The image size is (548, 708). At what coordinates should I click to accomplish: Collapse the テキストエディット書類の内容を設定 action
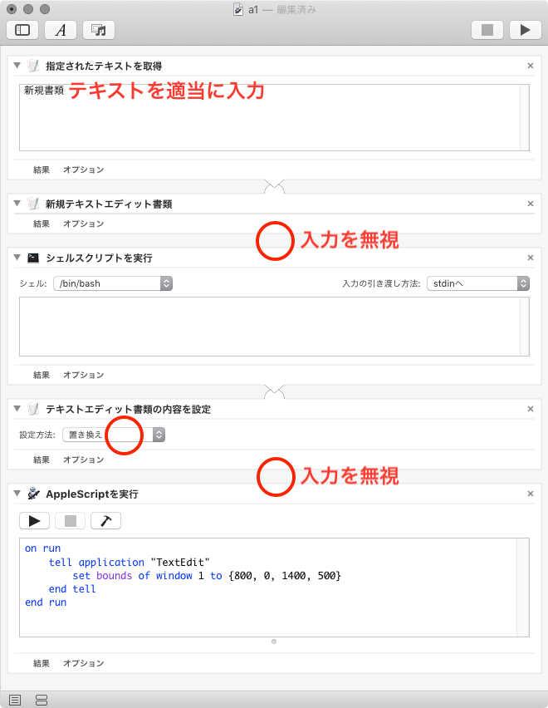pyautogui.click(x=17, y=409)
